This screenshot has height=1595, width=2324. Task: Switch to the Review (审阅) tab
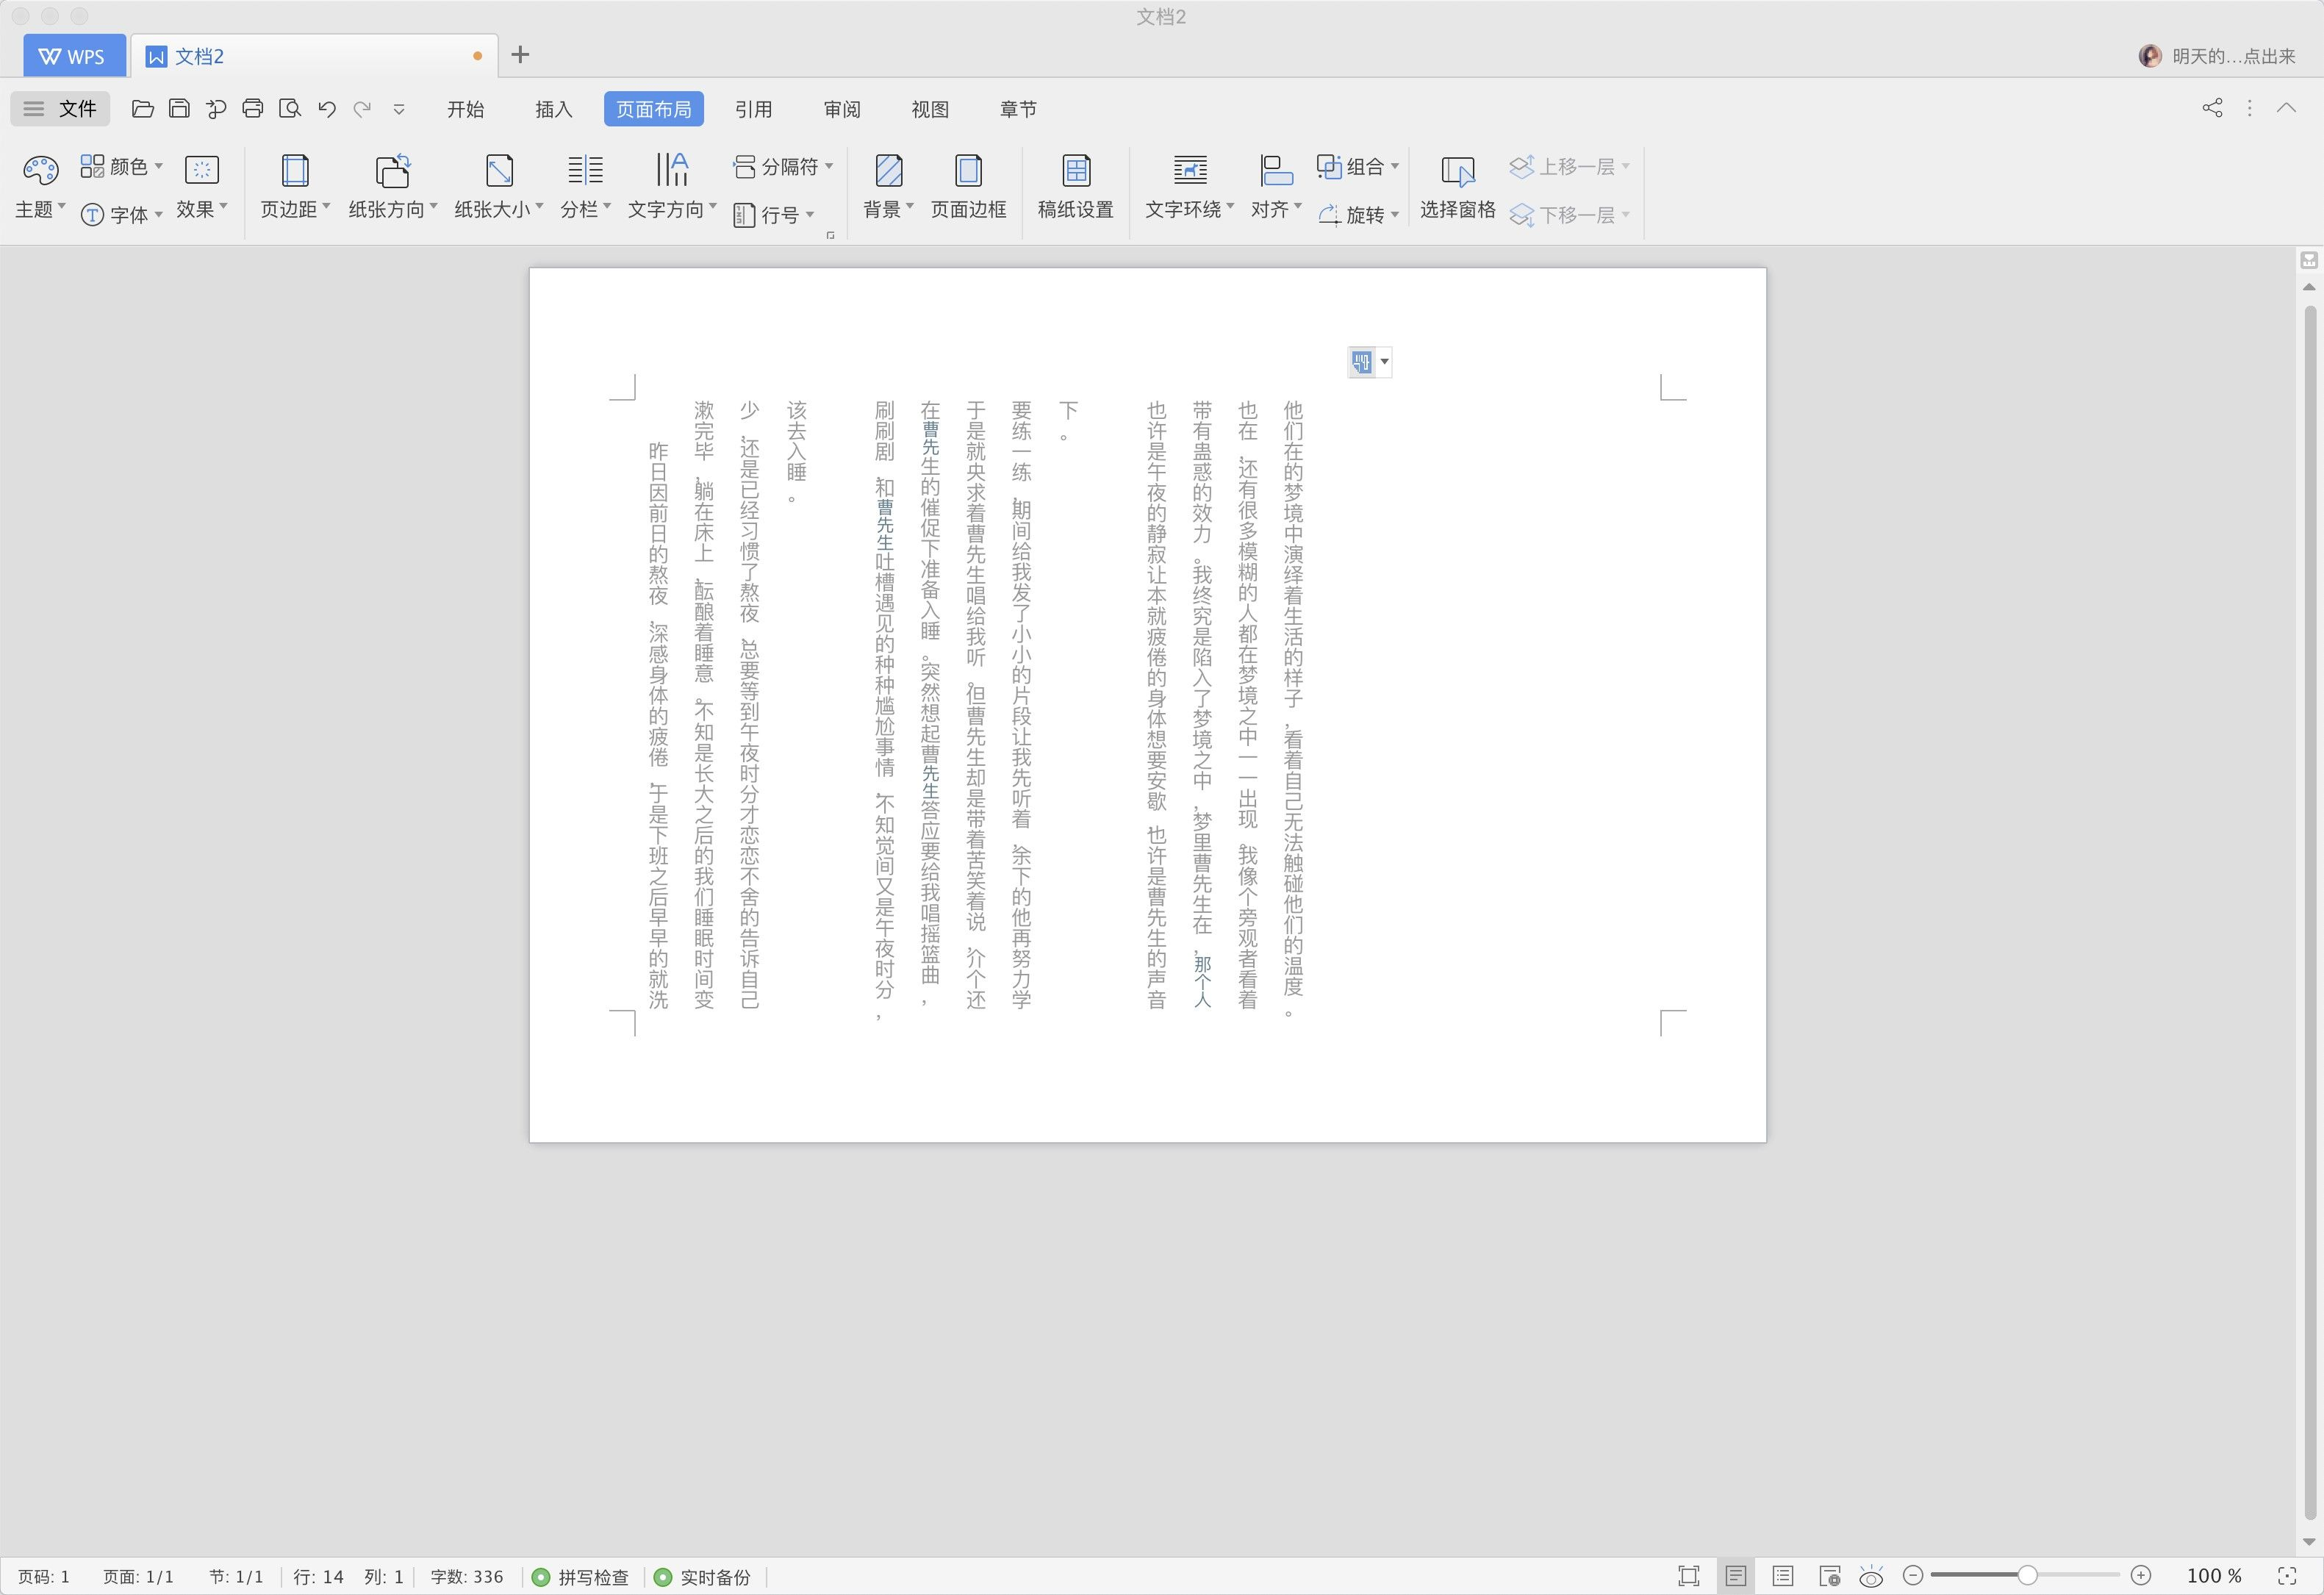coord(842,109)
